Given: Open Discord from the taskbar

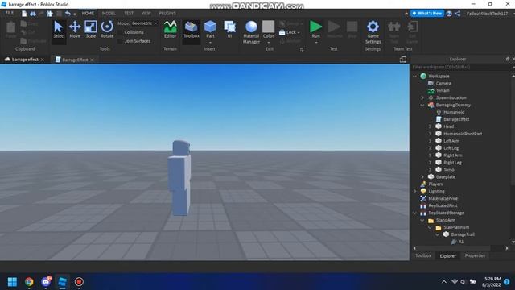Looking at the screenshot, I should point(46,282).
